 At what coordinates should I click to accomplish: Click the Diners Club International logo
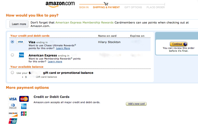pos(13,106)
